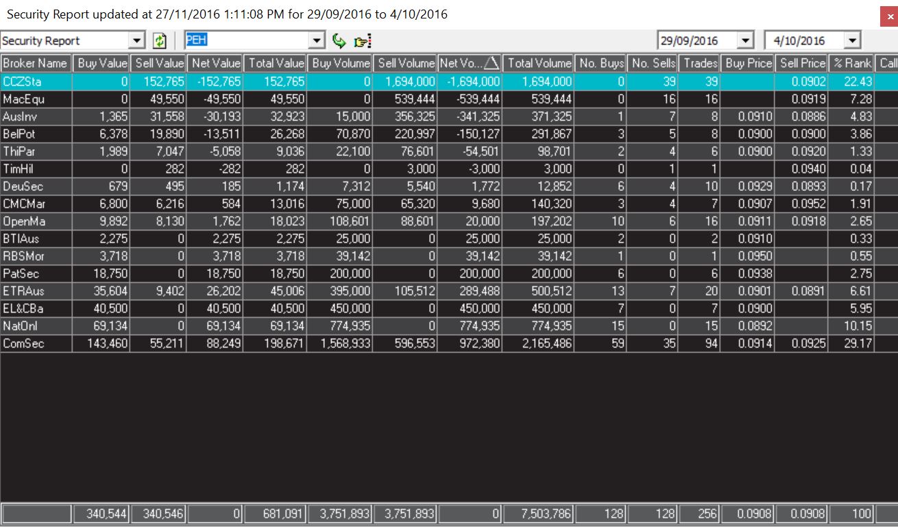Sort by Buy Value column header
Image resolution: width=898 pixels, height=527 pixels.
pyautogui.click(x=101, y=63)
